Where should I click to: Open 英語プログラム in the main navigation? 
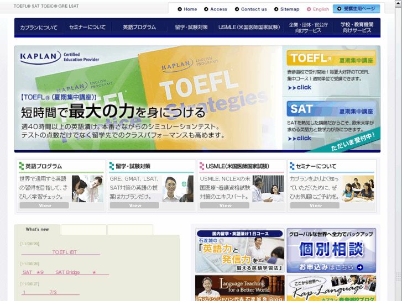139,28
